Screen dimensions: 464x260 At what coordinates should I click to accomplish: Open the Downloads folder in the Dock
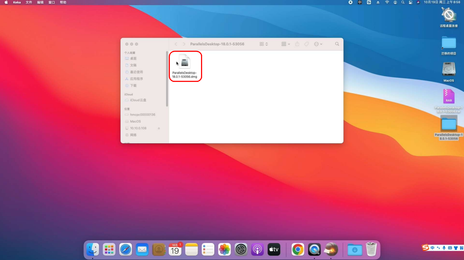click(x=355, y=250)
